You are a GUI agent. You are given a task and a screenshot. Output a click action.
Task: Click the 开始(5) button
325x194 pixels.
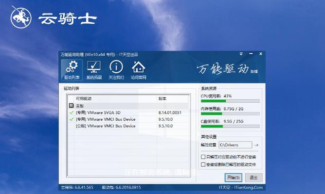234,178
